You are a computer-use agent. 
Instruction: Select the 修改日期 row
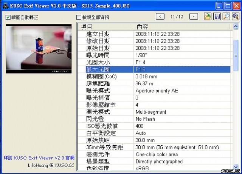154,41
